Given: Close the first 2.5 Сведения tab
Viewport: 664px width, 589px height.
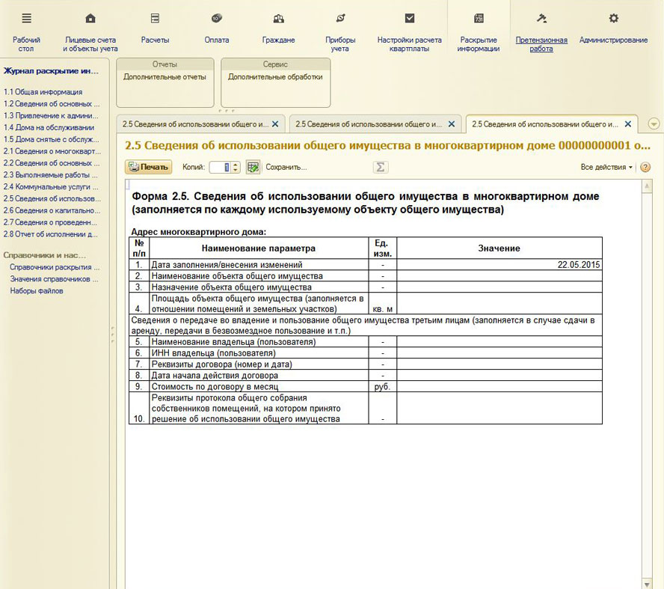Looking at the screenshot, I should pyautogui.click(x=275, y=124).
